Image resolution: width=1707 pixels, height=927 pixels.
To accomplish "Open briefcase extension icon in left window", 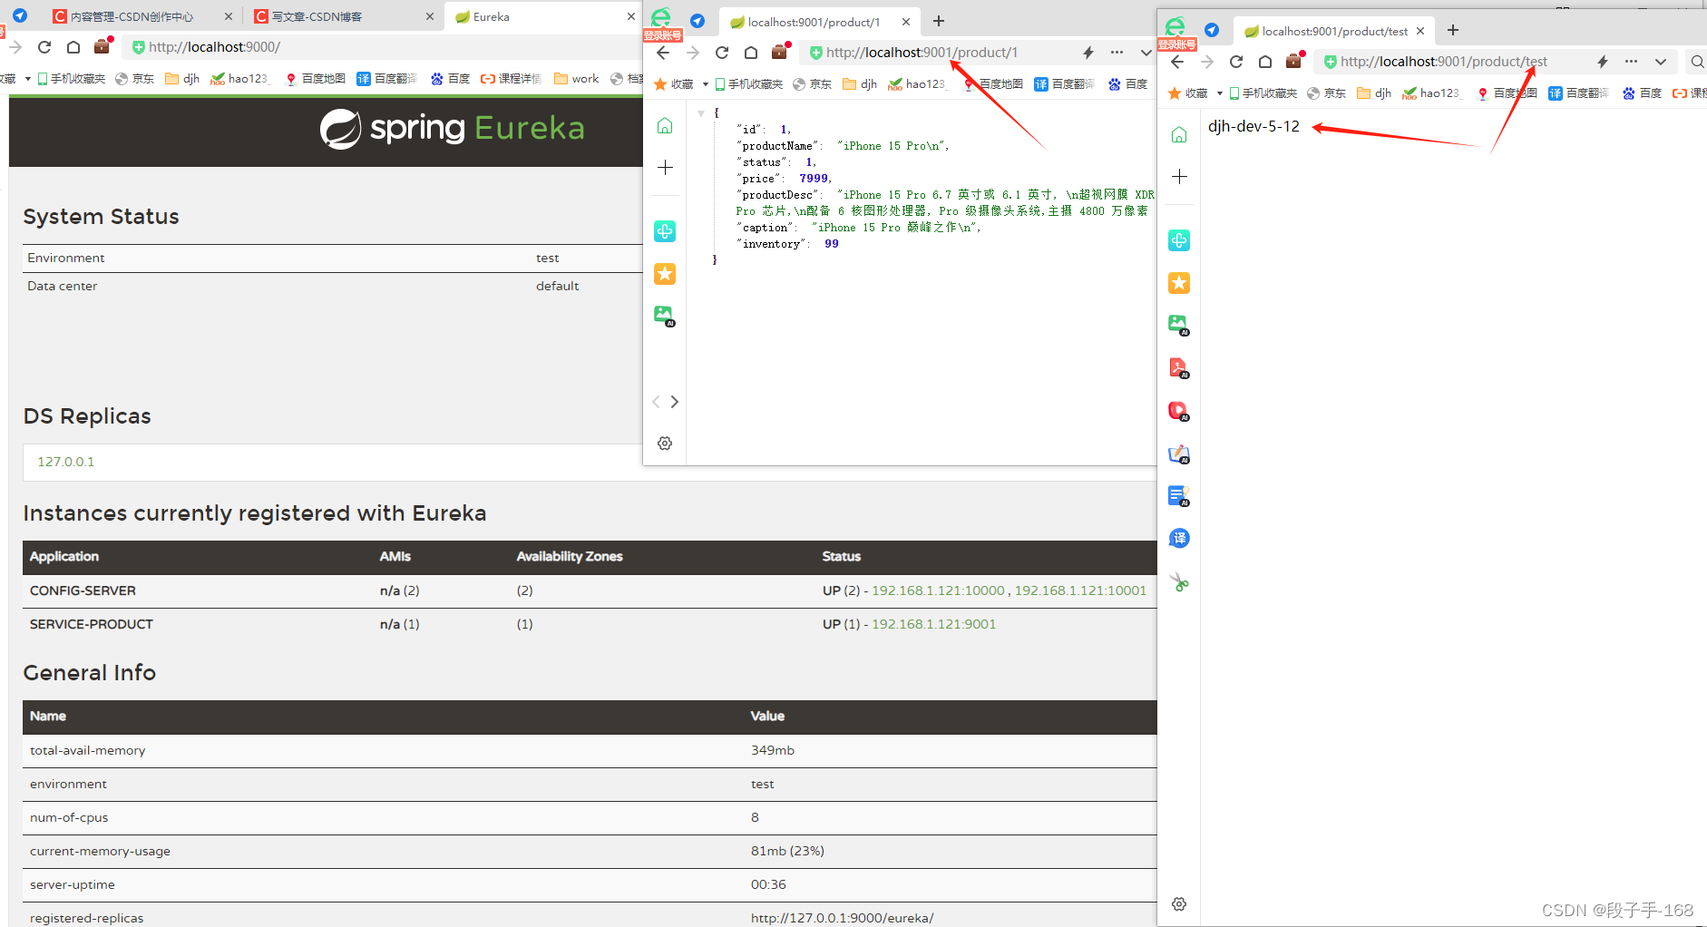I will point(102,46).
